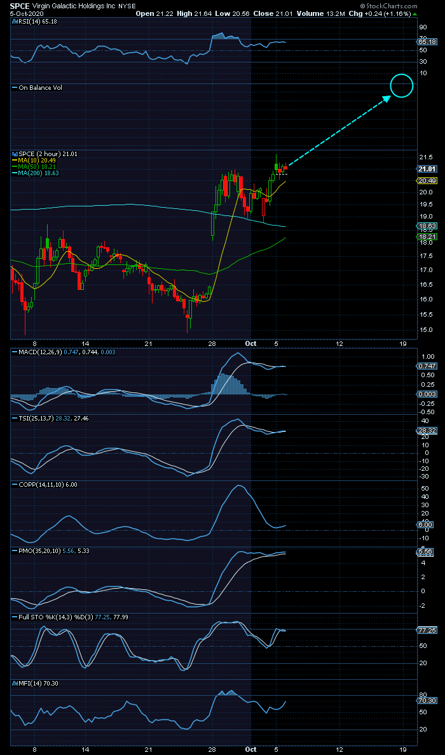Click the Virgin Galactic Holdings Inc name
Screen dimensions: 445x755
[x=74, y=6]
